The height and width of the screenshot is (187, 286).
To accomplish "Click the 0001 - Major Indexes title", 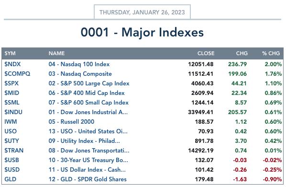I will click(142, 32).
